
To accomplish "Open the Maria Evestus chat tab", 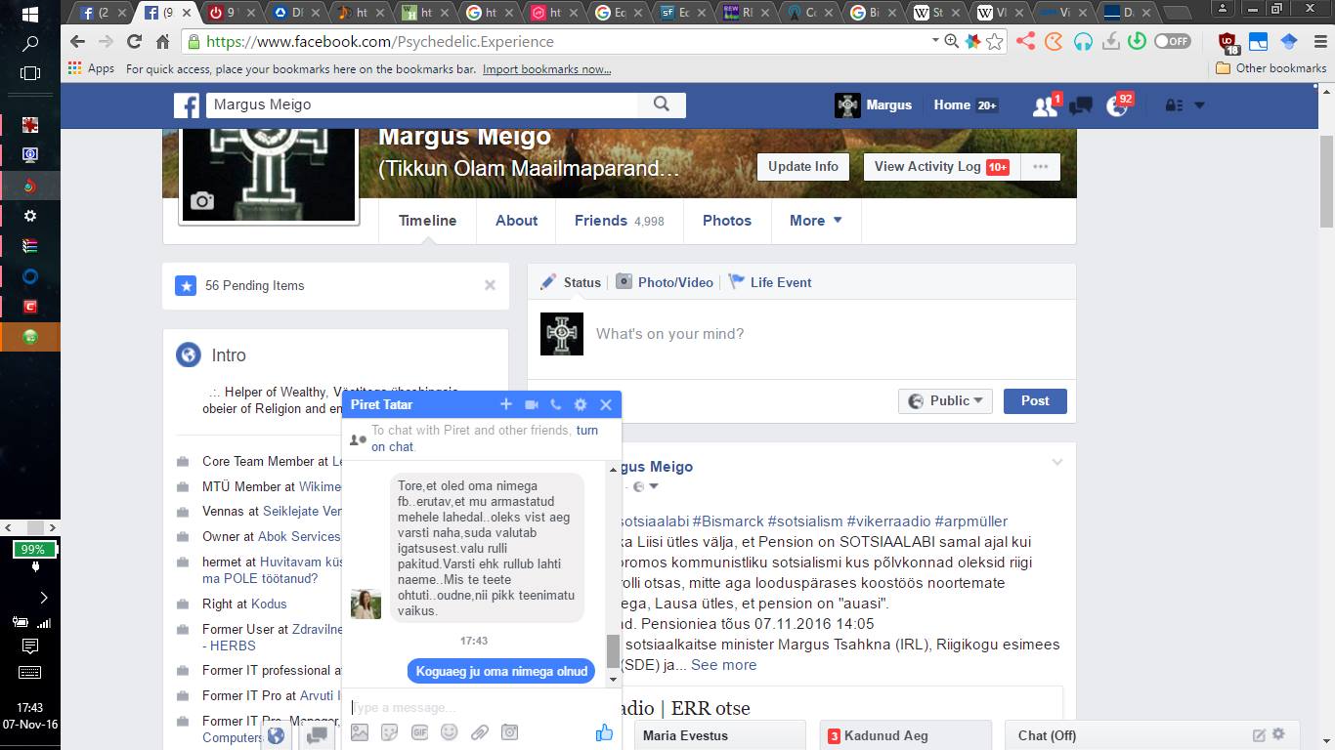I will click(719, 735).
